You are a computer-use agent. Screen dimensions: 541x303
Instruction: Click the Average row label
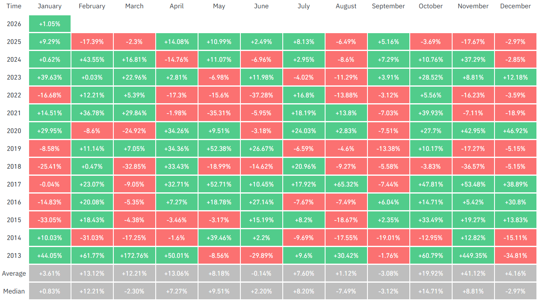coord(14,274)
